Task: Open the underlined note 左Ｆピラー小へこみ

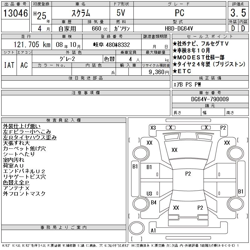Action: pyautogui.click(x=27, y=132)
